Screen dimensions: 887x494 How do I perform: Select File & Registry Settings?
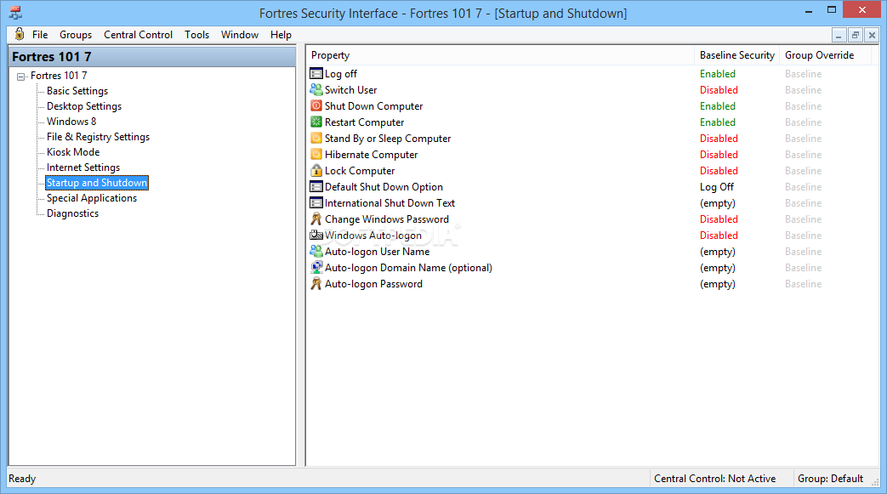tap(98, 136)
